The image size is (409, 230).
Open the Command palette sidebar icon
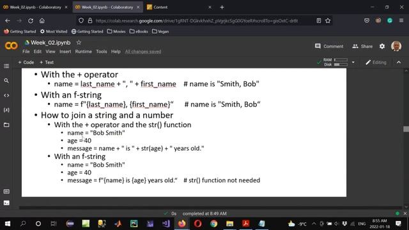(x=6, y=192)
